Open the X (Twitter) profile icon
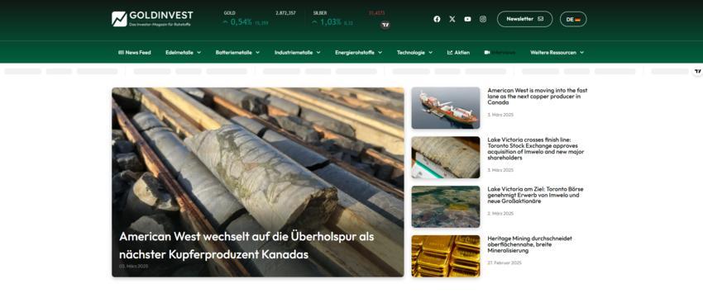 (452, 19)
